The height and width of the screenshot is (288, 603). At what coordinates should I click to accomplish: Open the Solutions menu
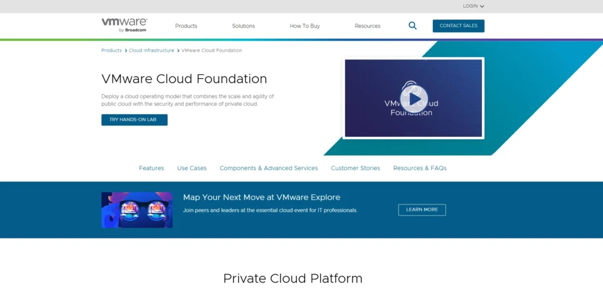(x=243, y=26)
